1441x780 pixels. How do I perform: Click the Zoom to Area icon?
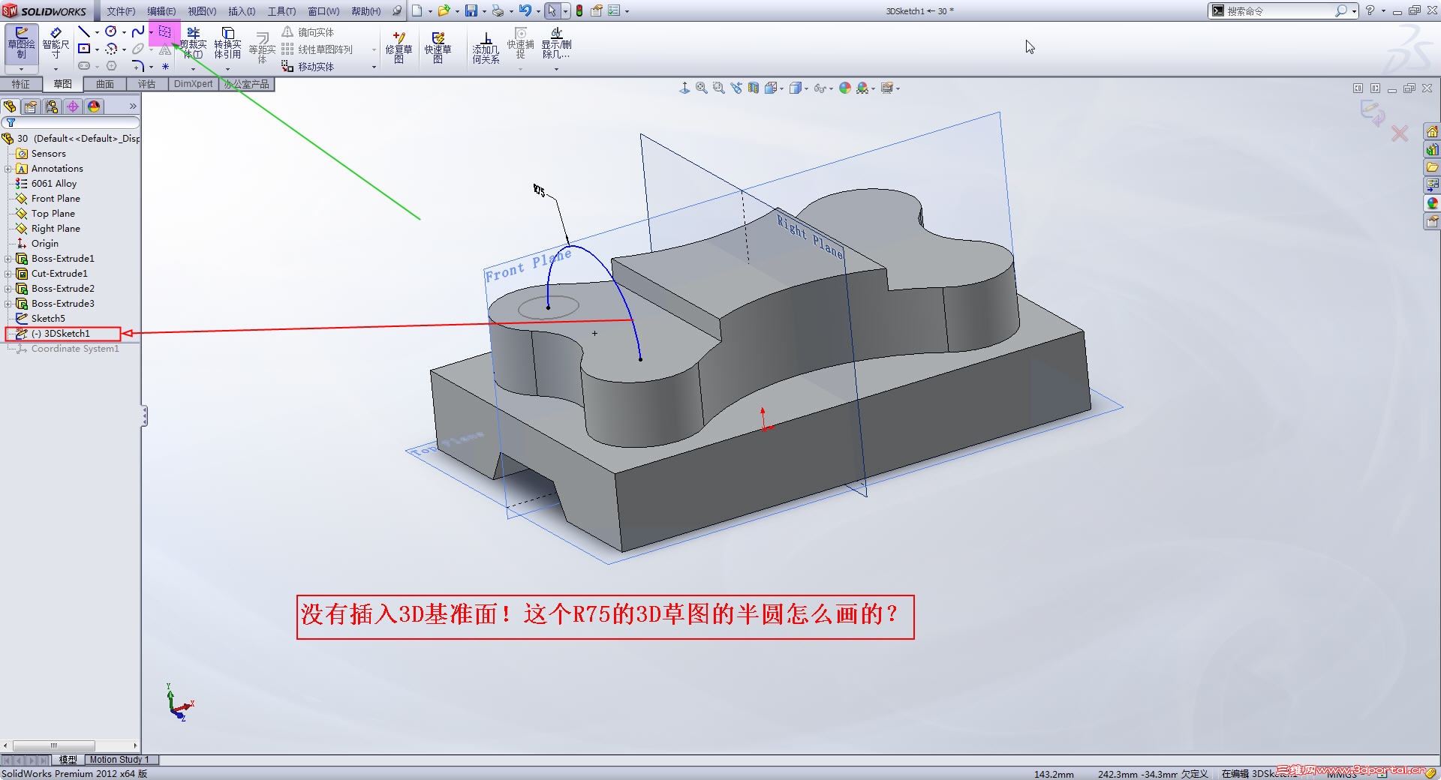(718, 88)
